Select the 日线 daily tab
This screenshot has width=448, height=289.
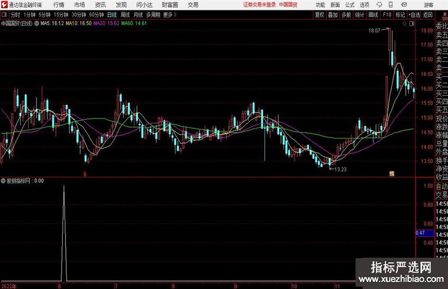tap(112, 15)
